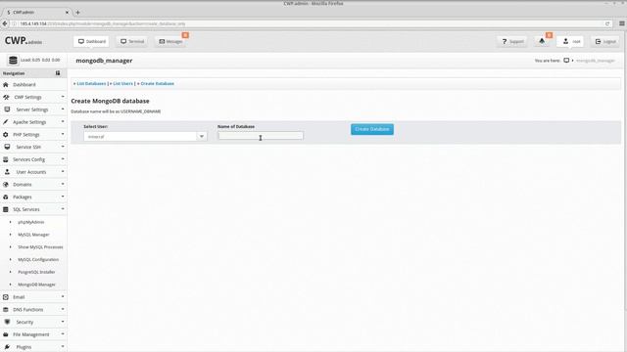Expand Server Settings arrow

[x=63, y=109]
